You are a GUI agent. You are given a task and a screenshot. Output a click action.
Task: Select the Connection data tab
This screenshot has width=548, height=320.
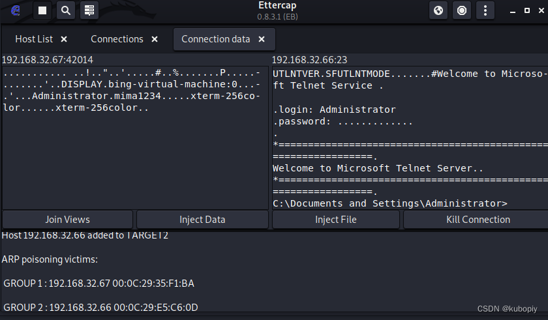(216, 39)
